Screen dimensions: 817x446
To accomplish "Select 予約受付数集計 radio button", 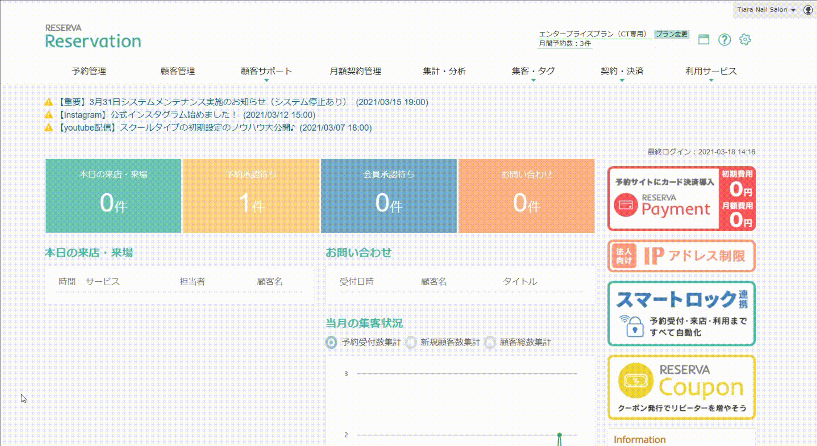I will pyautogui.click(x=331, y=342).
